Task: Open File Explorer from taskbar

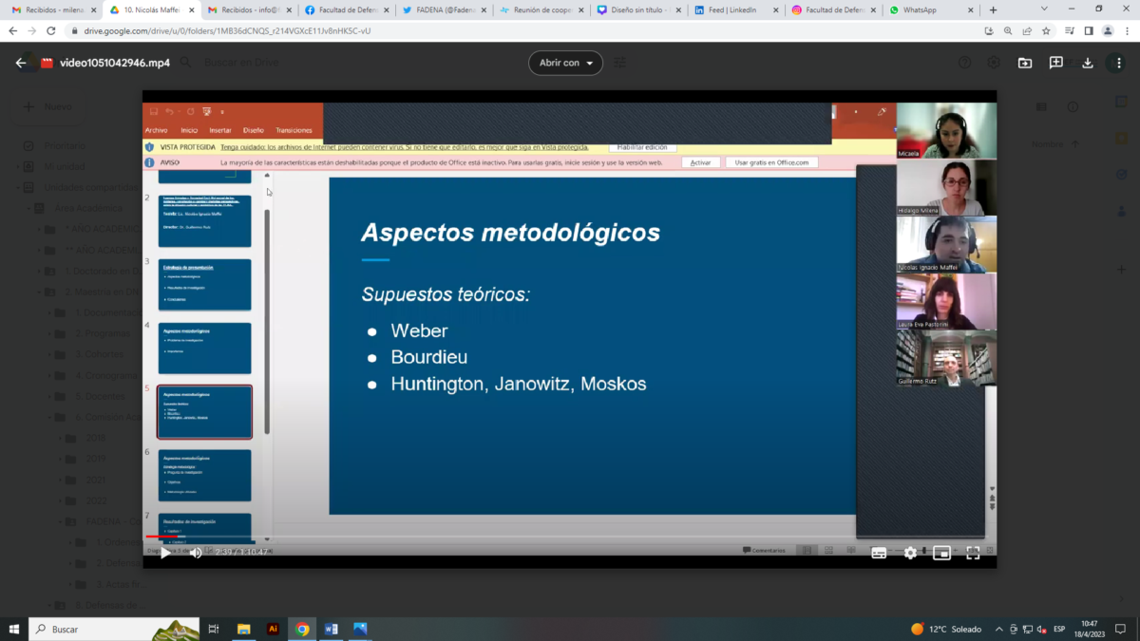Action: click(243, 629)
